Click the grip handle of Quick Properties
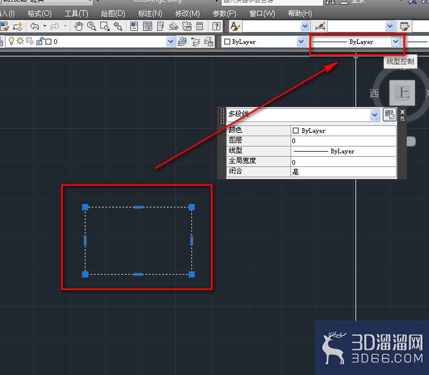429x375 pixels. 222,116
